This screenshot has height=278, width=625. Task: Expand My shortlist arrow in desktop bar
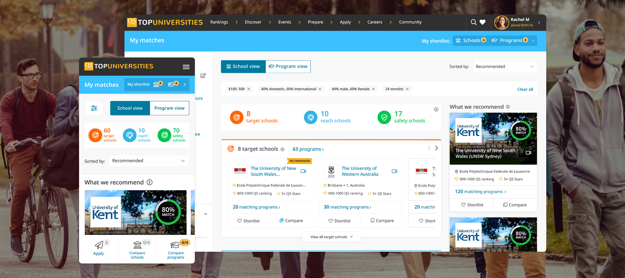click(x=533, y=41)
